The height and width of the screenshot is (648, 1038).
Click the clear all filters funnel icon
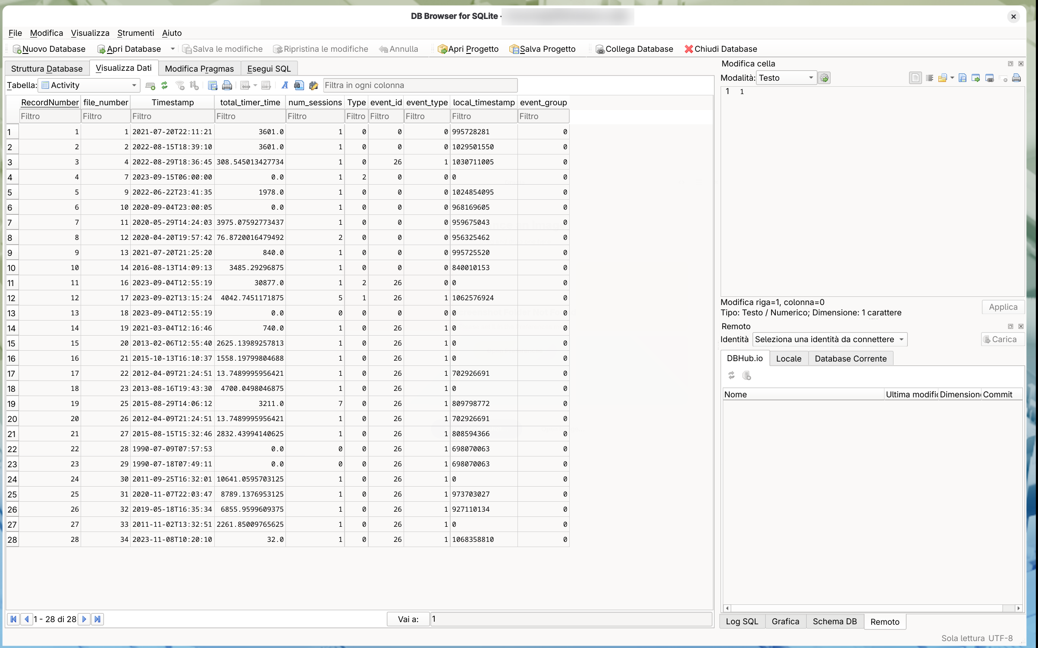180,85
